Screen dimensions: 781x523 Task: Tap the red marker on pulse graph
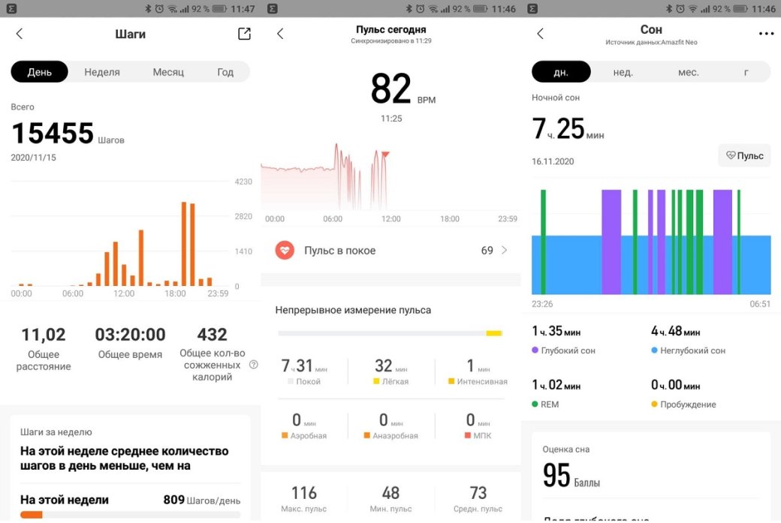coord(385,155)
